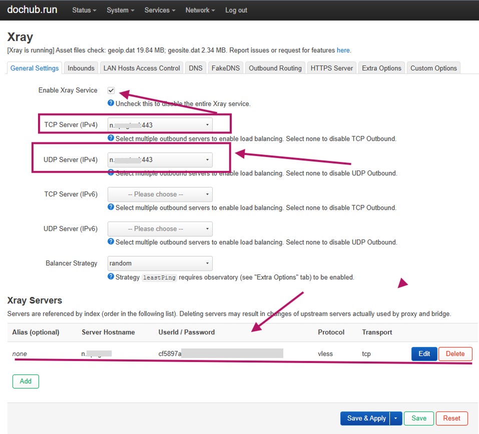Open the Services menu
Screen dimensions: 479x434
(x=160, y=10)
